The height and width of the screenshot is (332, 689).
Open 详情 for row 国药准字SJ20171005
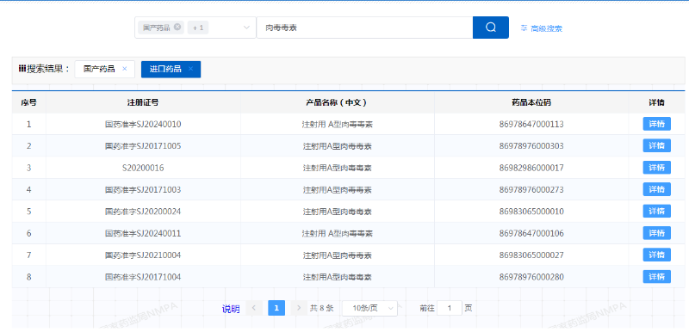(x=656, y=145)
